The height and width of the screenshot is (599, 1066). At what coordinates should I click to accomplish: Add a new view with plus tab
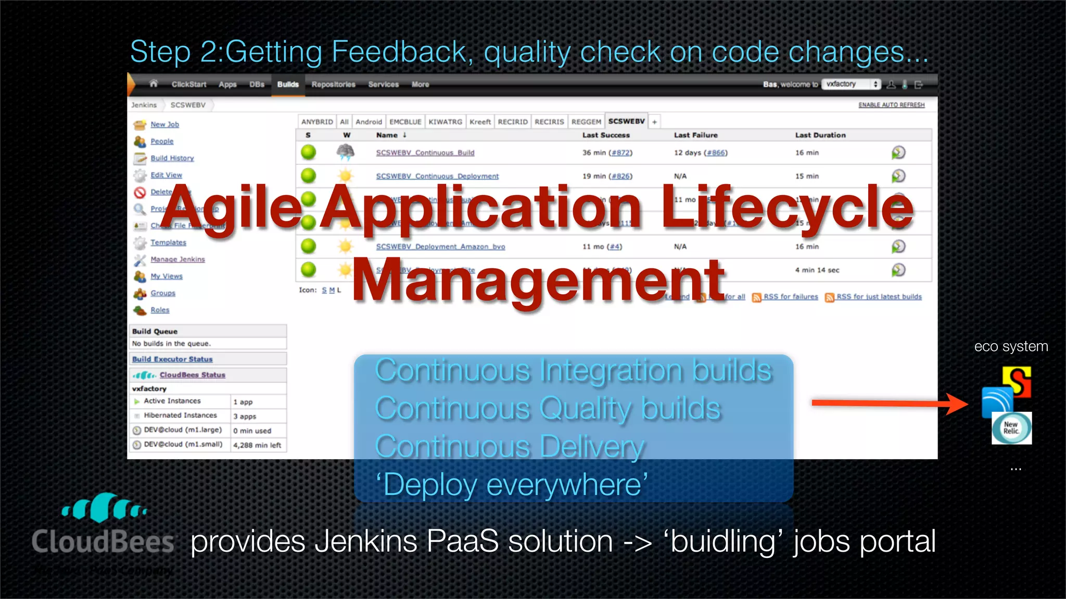(654, 122)
